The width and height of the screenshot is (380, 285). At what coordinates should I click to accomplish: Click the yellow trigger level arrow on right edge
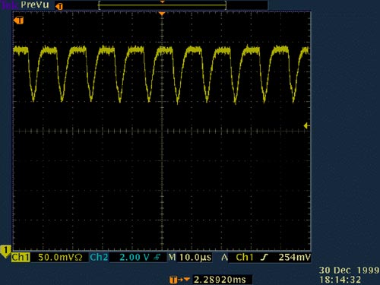(x=306, y=125)
